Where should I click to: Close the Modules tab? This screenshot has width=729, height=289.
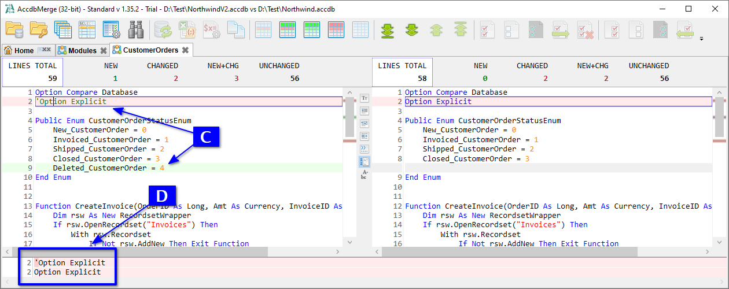coord(103,50)
